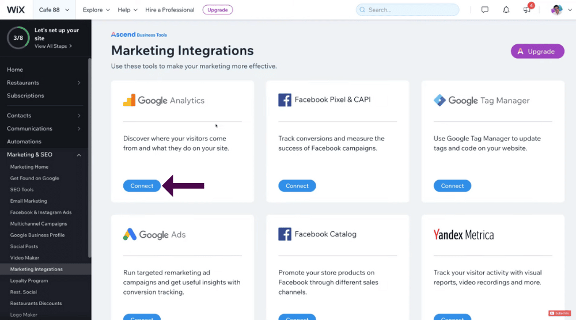576x320 pixels.
Task: Connect Google Tag Manager
Action: [452, 186]
